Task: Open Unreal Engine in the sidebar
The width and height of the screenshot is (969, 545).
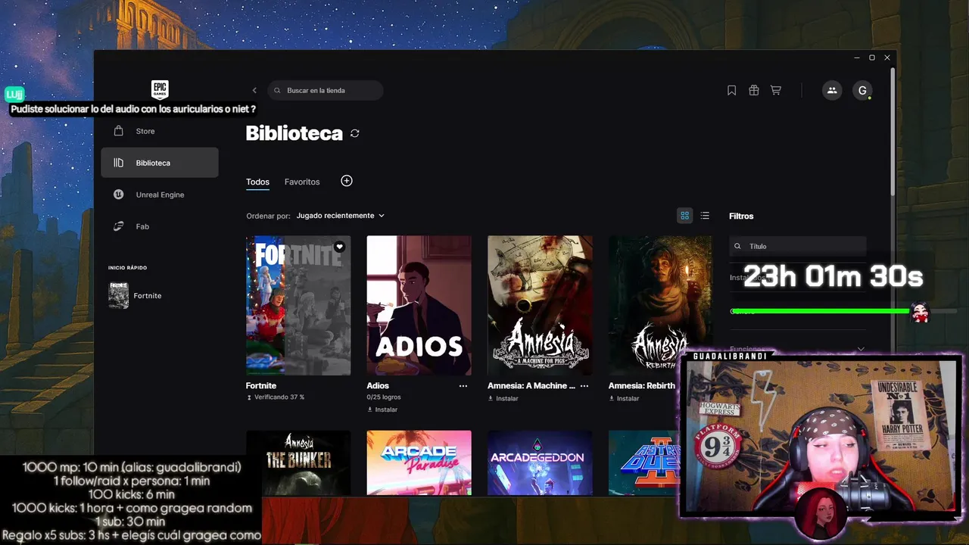Action: 160,195
